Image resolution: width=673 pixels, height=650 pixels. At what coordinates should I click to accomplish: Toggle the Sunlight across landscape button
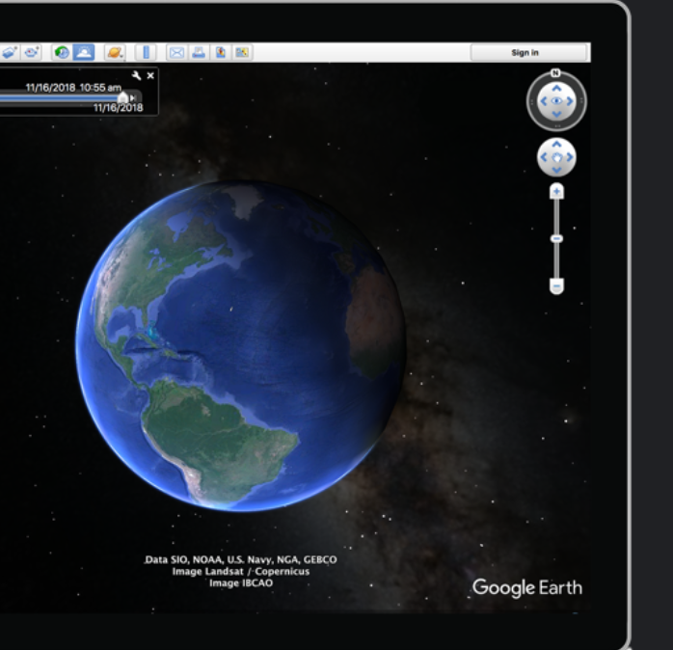[84, 52]
